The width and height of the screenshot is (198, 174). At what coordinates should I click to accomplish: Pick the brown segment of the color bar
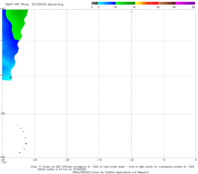coord(167,3)
